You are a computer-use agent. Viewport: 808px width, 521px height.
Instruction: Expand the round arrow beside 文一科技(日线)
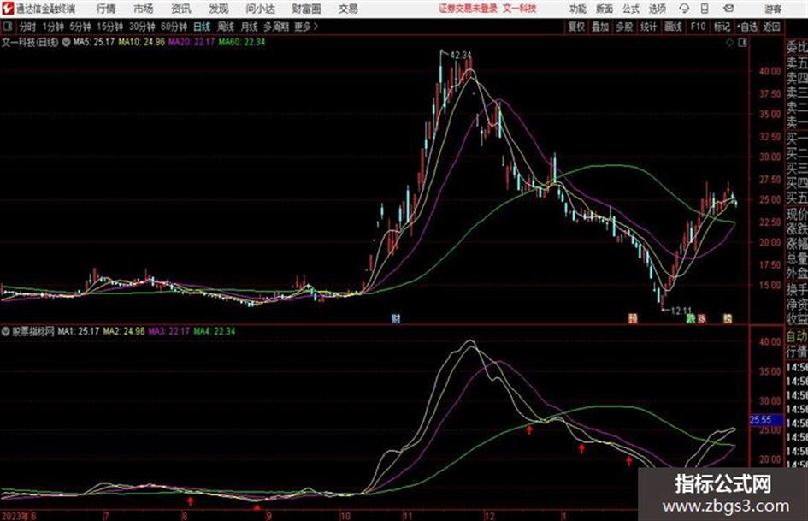66,42
